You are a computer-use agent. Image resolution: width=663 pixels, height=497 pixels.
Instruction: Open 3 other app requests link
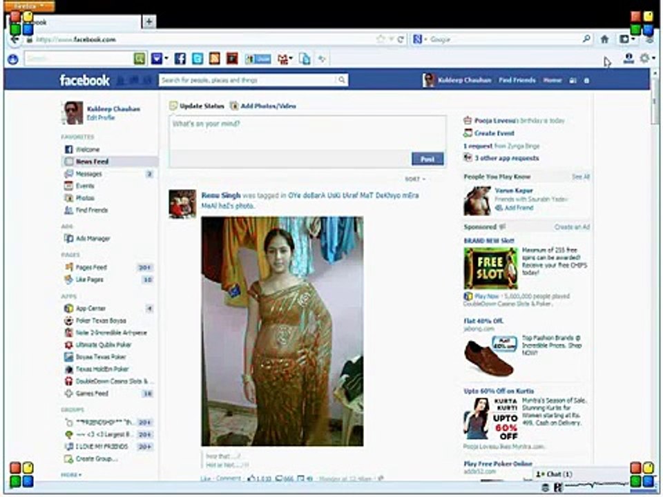506,158
